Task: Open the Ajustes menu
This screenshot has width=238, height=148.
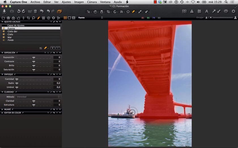Action: click(66, 2)
